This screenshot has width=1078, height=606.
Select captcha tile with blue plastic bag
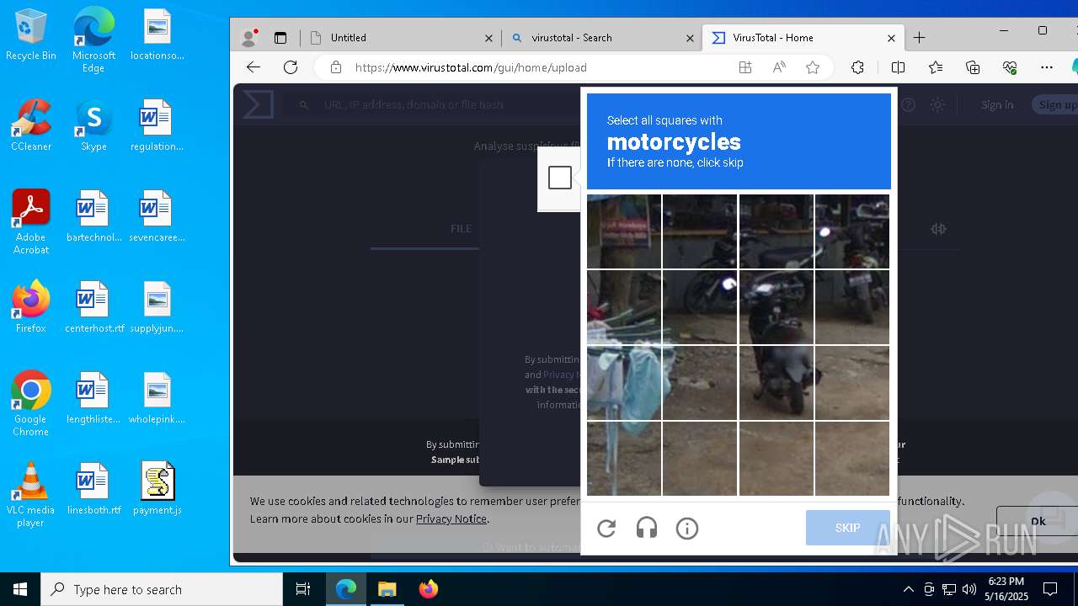(624, 383)
